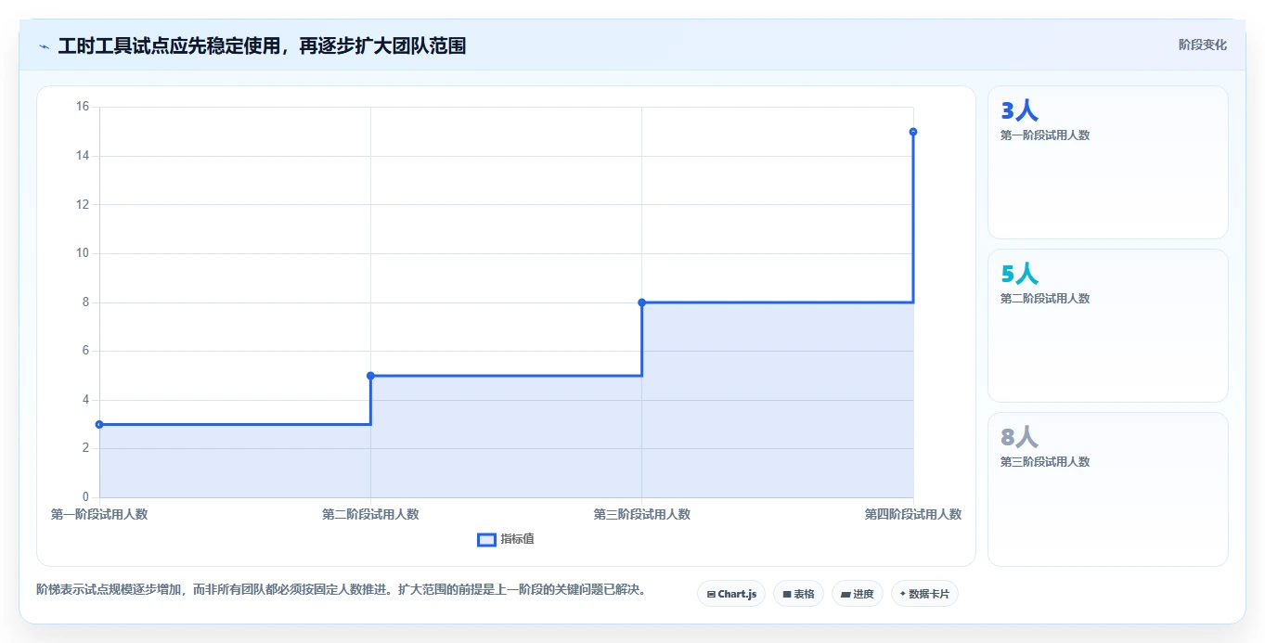The width and height of the screenshot is (1265, 643).
Task: Click the footnote text starting 阶梯表示试点规模
Action: (x=341, y=589)
